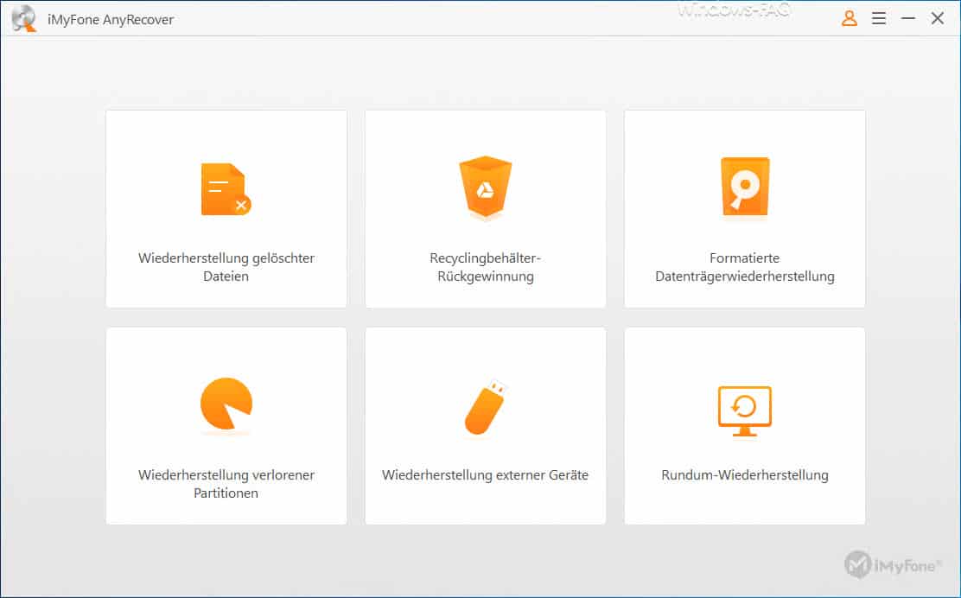Pick the lost partition pie-chart icon
Viewport: 961px width, 598px height.
point(226,404)
